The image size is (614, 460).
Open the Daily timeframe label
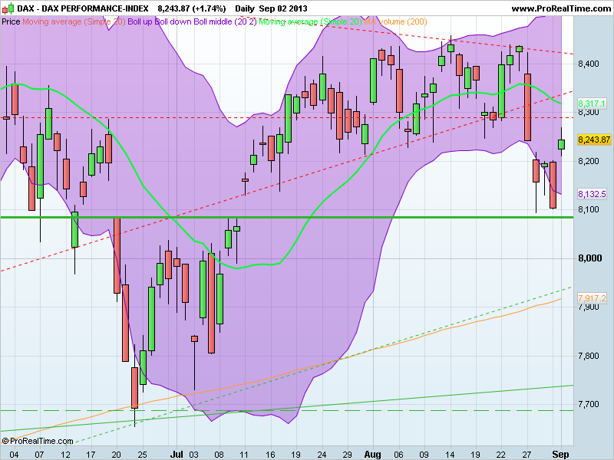point(245,8)
